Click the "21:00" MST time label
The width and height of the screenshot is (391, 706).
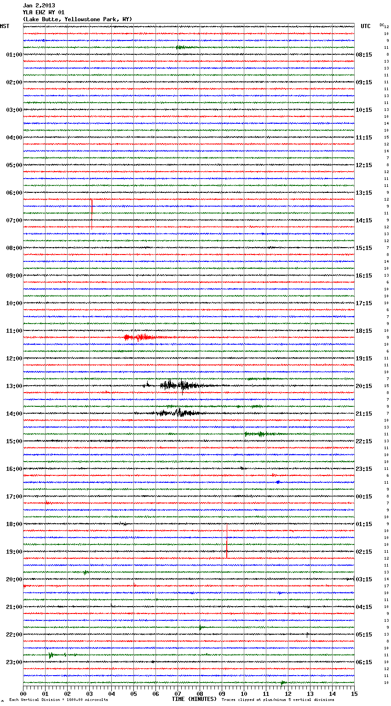point(14,607)
